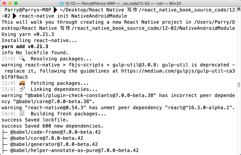Click the chain link emoji beside Linking dependencies

tap(22, 89)
